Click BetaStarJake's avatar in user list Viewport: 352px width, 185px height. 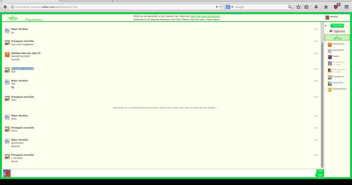click(330, 45)
